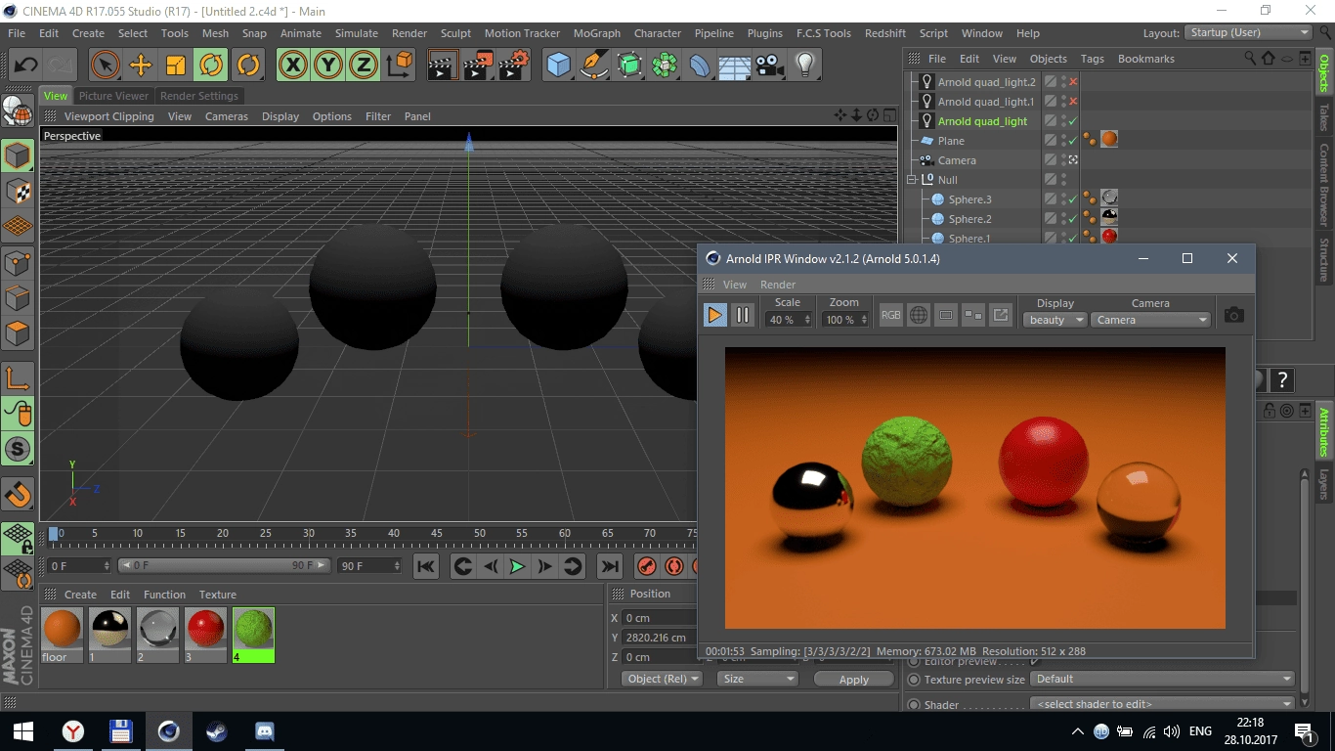The image size is (1335, 751).
Task: Click the RGB channel button in IPR
Action: (891, 315)
